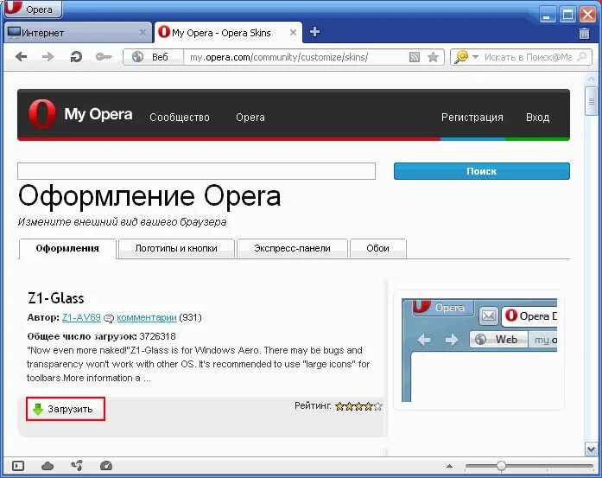Expand the view options arrow next to the zoom slider
This screenshot has height=478, width=602.
click(x=449, y=466)
